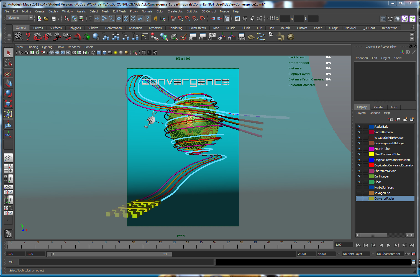Enable visibility for NurbsSurfaces layer
Screen dimensions: 420x277
(x=359, y=187)
